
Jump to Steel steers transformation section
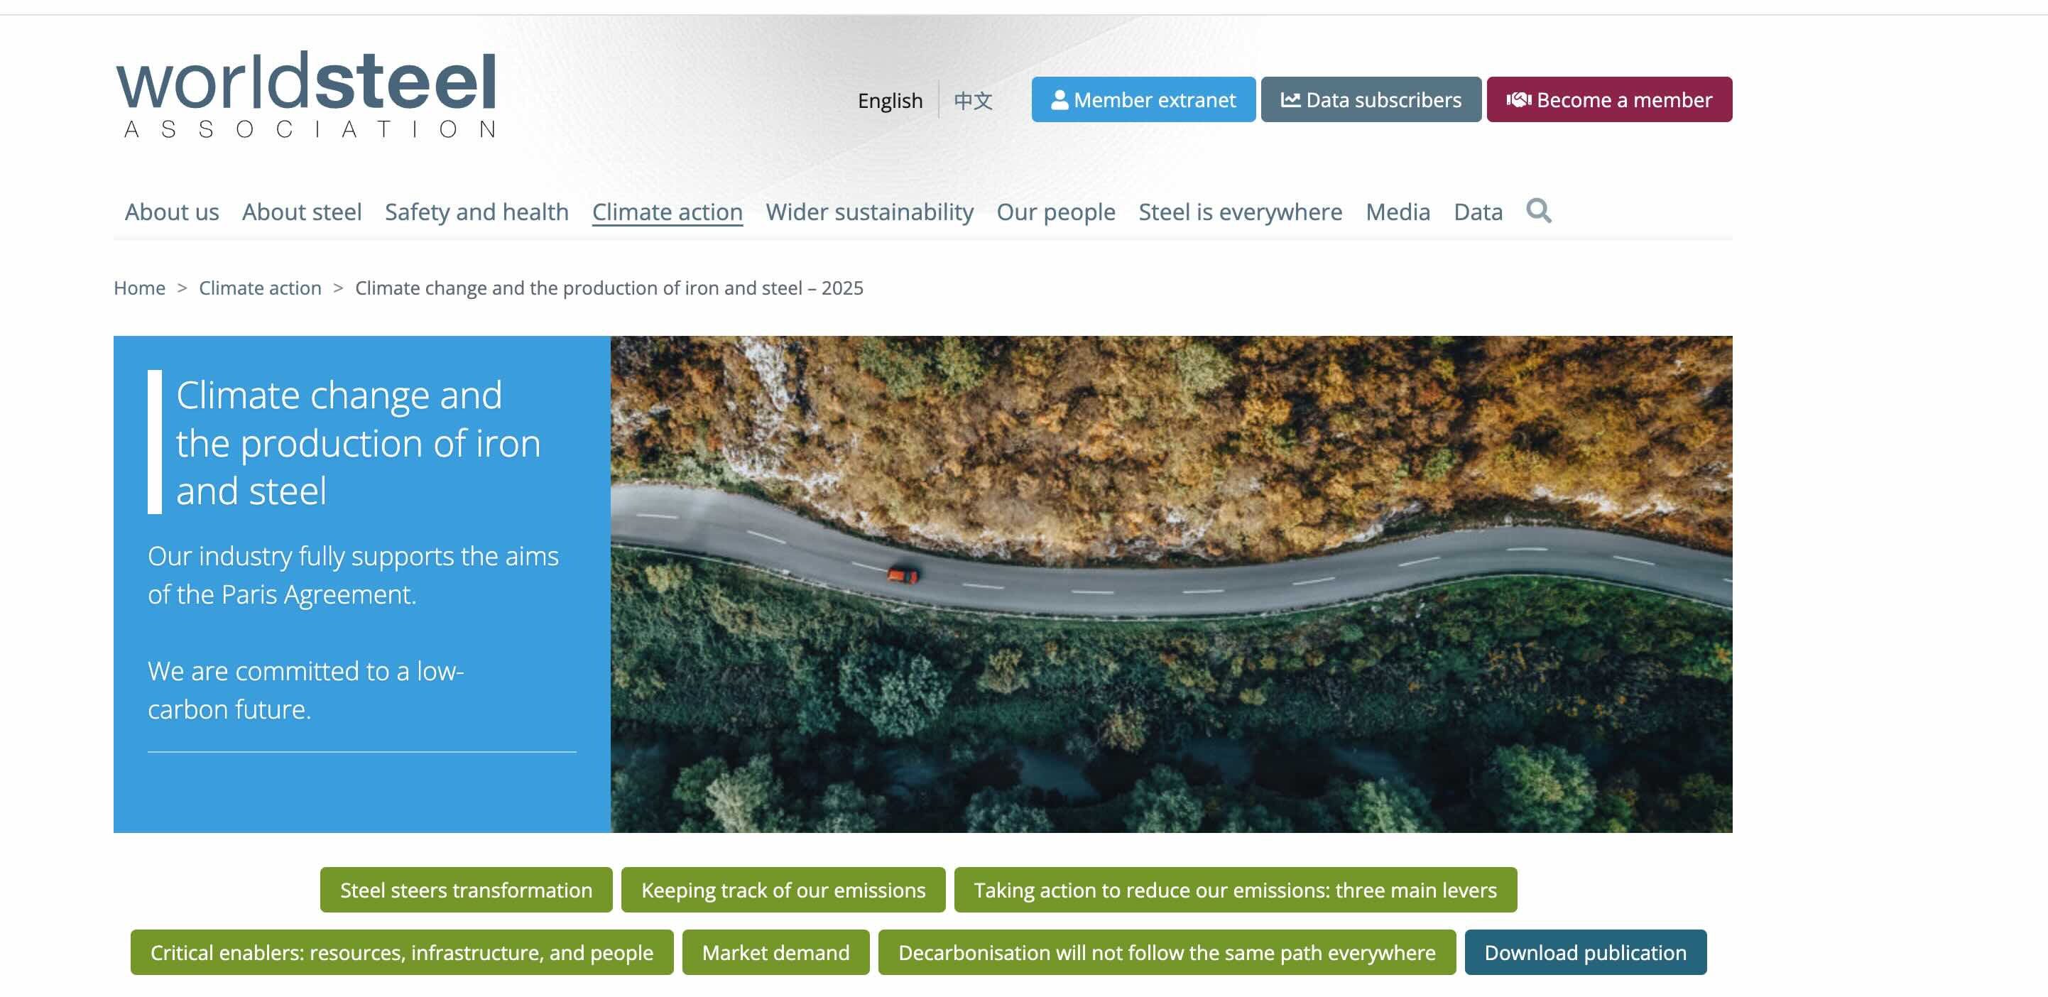click(x=466, y=890)
